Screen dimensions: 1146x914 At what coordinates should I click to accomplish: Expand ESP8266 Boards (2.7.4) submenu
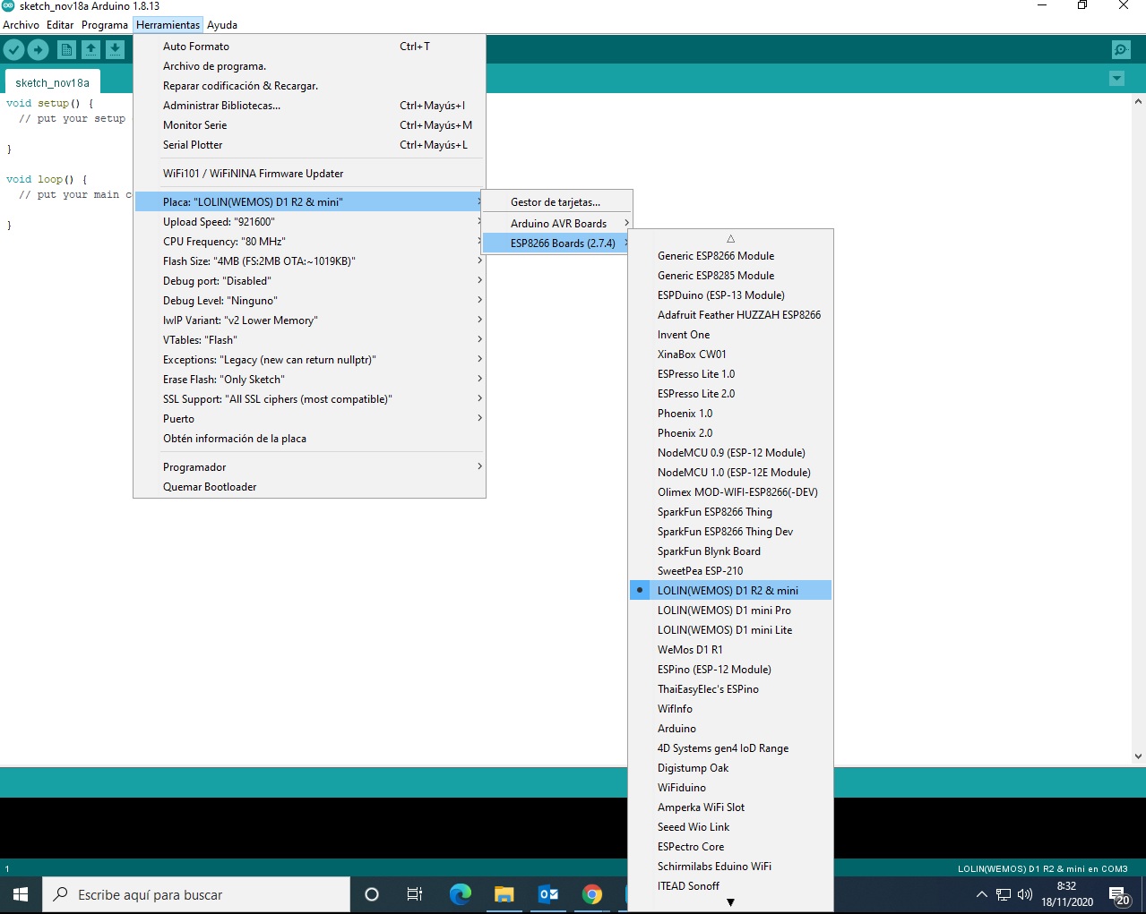557,243
